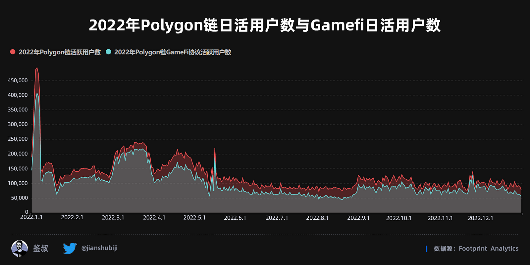Click the 2022.6.1 x-axis date
Viewport: 530px width, 265px height.
(x=235, y=218)
